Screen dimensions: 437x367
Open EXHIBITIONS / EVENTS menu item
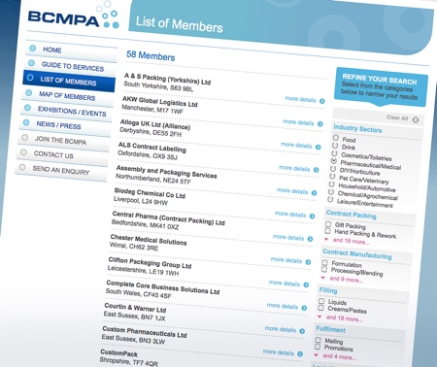[x=66, y=111]
